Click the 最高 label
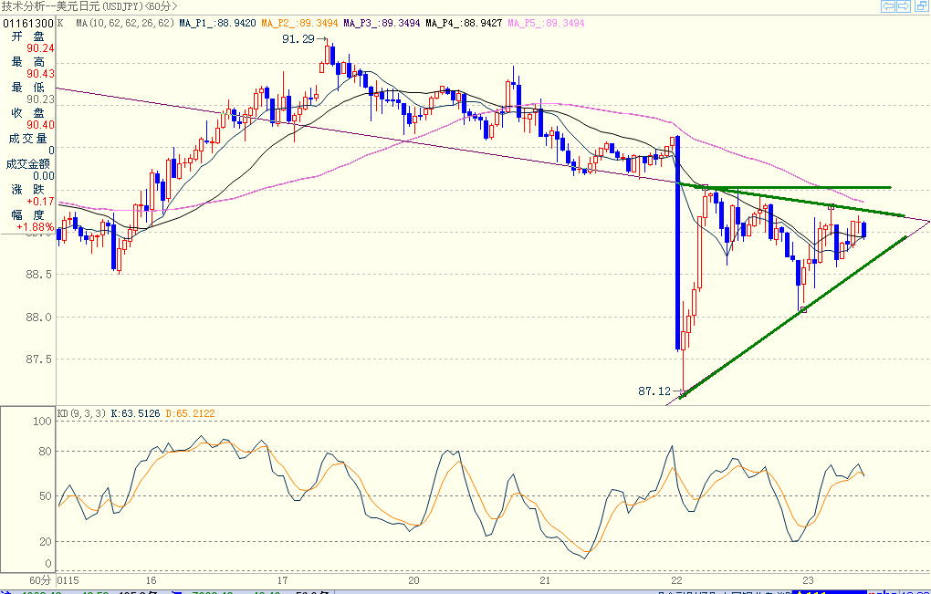The image size is (931, 594). click(28, 62)
